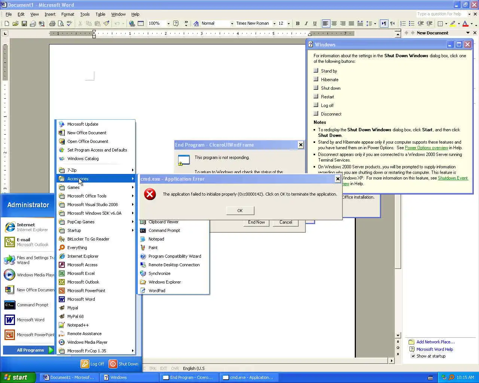Save the document with floppy icon
479x383 pixels.
tap(24, 24)
